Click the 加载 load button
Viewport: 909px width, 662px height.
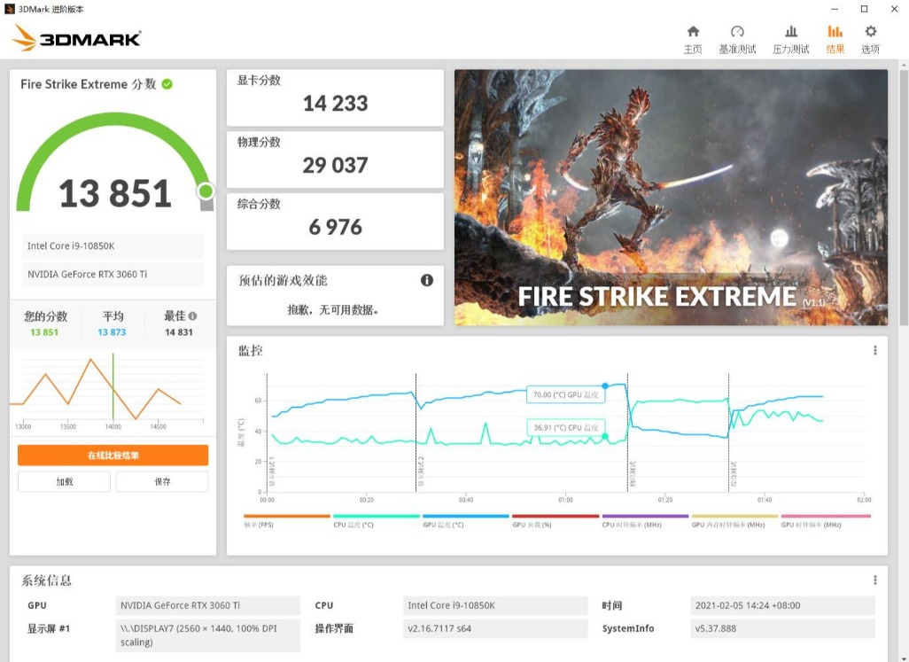64,481
